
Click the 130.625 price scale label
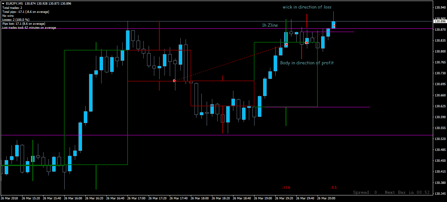tap(440, 106)
